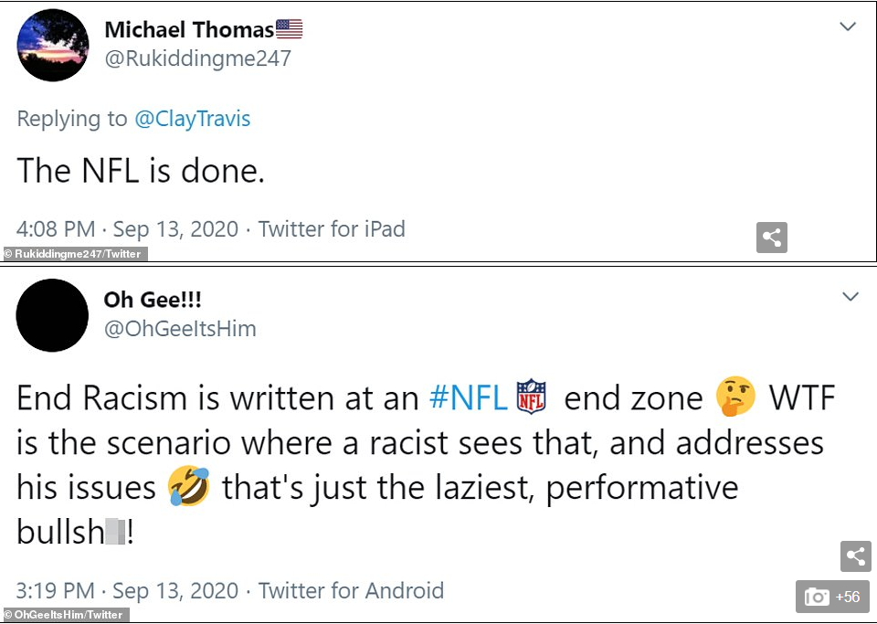Screen dimensions: 877x624
Task: Open the #NFL hashtag link
Action: coord(469,397)
